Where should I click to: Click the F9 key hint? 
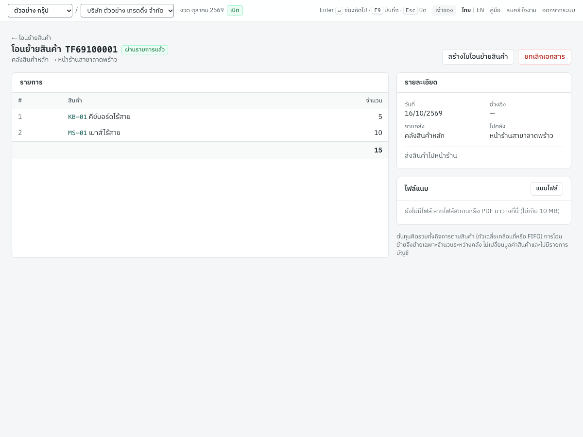coord(377,10)
